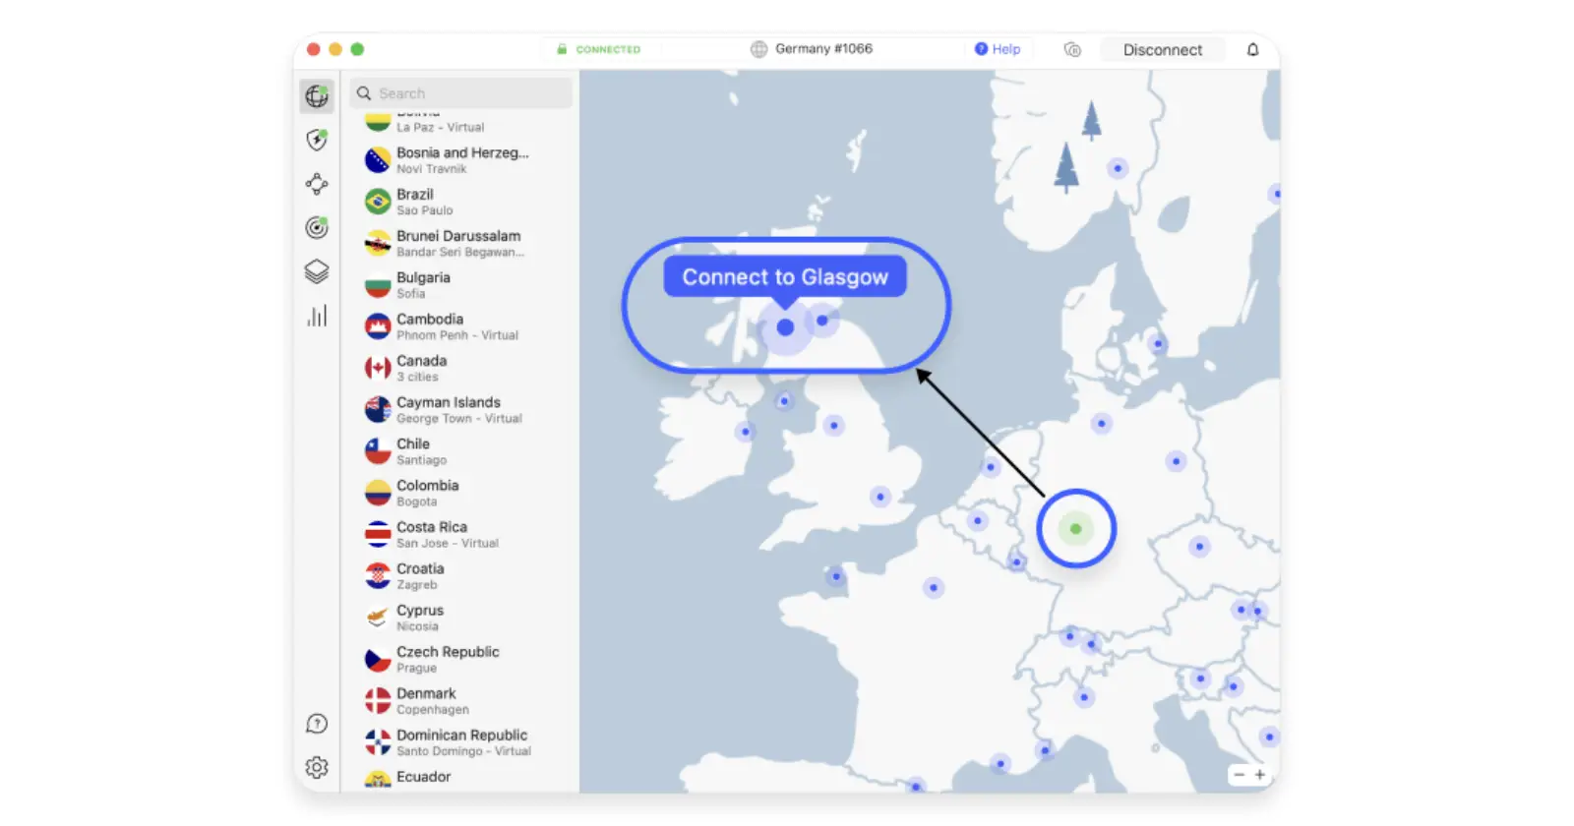1574x826 pixels.
Task: Select Bulgaria in country list
Action: click(461, 285)
